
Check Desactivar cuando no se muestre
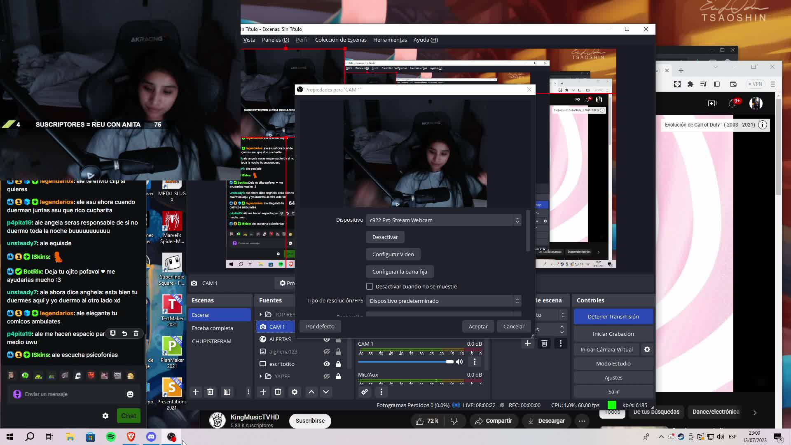pyautogui.click(x=370, y=286)
